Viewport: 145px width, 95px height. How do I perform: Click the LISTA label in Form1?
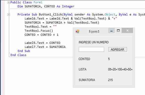click(83, 69)
